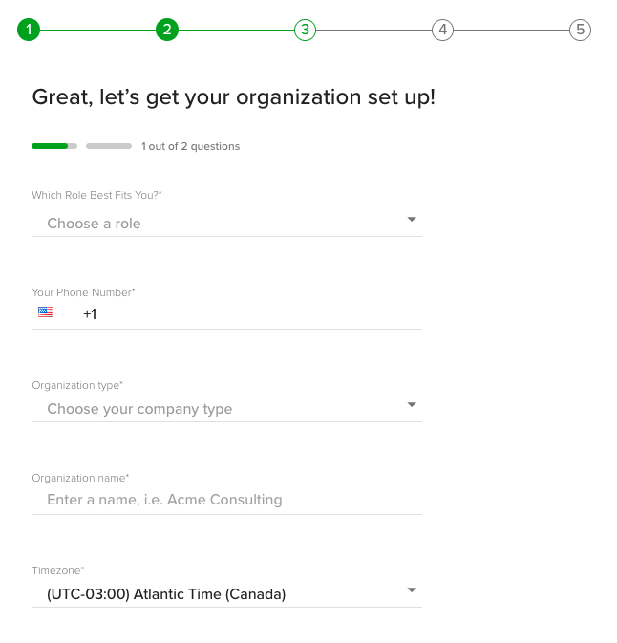This screenshot has height=643, width=617.
Task: Click first green question progress bar
Action: tap(54, 146)
